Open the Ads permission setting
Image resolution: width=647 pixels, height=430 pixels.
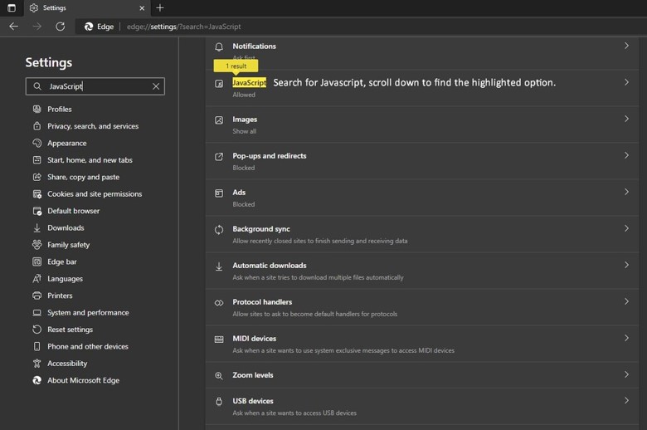pyautogui.click(x=239, y=193)
